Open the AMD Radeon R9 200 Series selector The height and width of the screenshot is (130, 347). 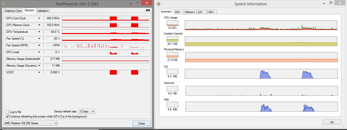[31, 123]
